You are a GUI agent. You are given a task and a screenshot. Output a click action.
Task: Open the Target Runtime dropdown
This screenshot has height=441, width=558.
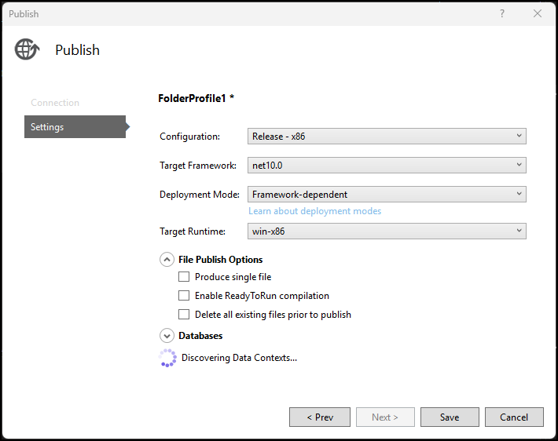(x=387, y=231)
